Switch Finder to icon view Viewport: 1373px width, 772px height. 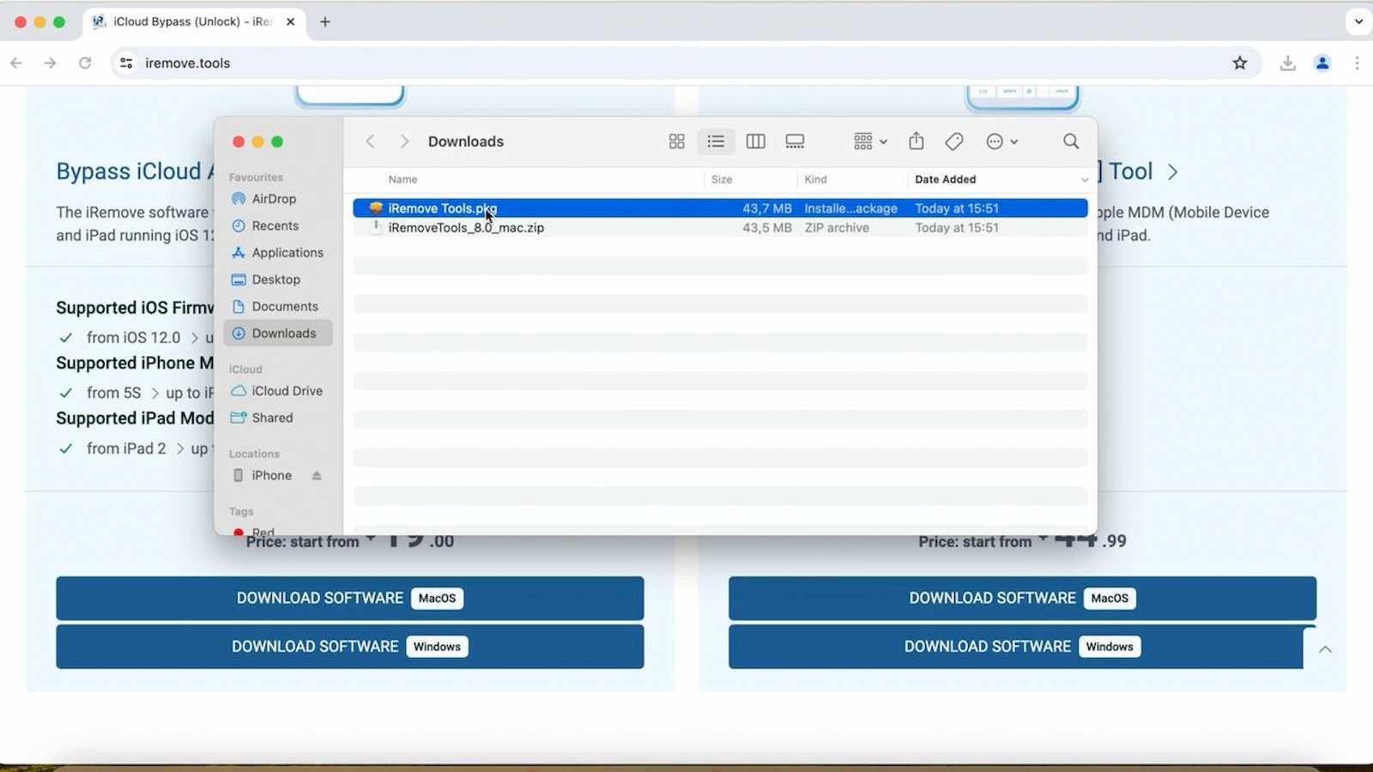(676, 142)
